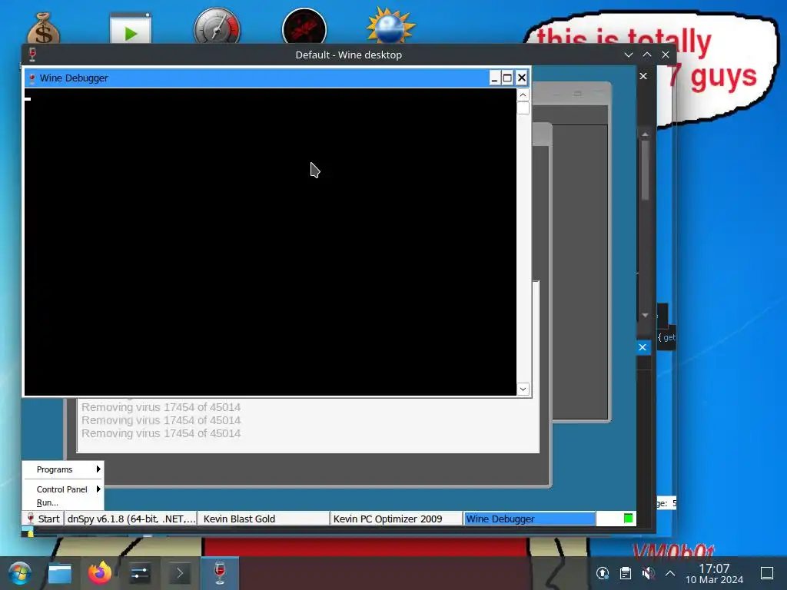Switch to dnSpy v6.1.8 taskbar entry
Image resolution: width=787 pixels, height=590 pixels.
(131, 519)
